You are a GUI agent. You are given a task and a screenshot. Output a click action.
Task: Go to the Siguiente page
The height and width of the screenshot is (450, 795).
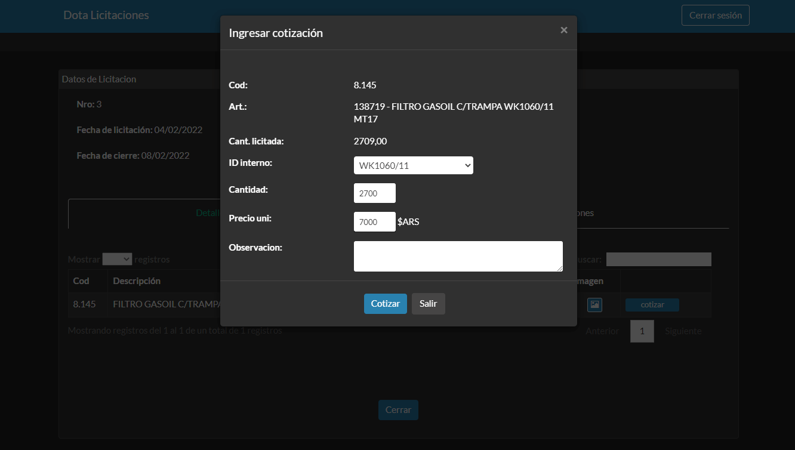coord(683,331)
